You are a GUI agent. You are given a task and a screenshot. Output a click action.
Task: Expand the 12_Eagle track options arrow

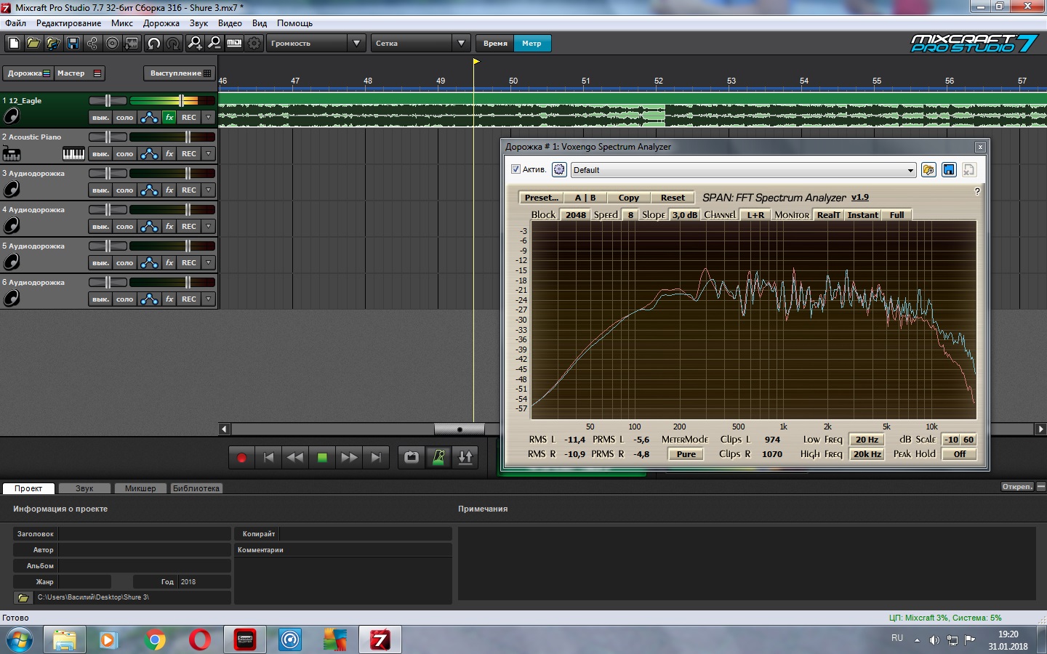[209, 117]
